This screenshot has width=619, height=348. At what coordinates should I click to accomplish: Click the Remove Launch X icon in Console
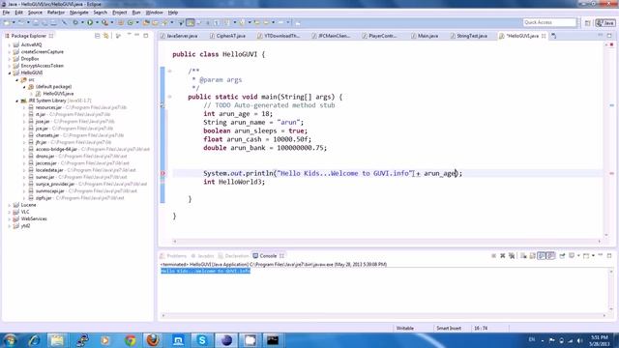tap(503, 255)
